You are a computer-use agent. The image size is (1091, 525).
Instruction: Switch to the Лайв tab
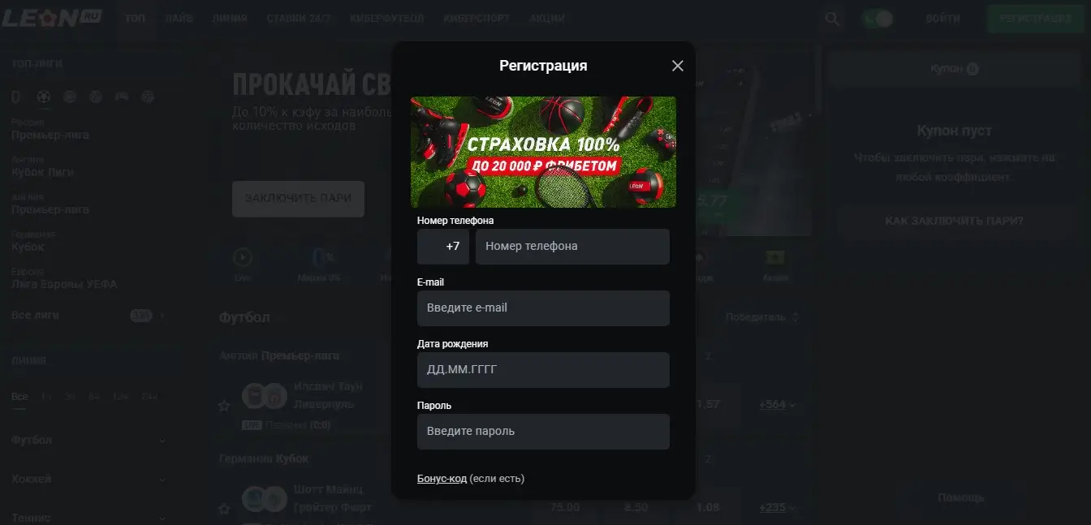[178, 18]
